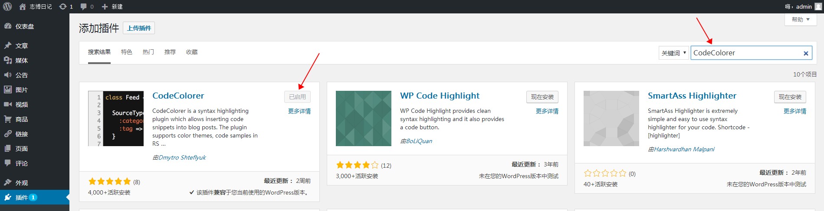Switch to the 收藏 tab
824x211 pixels.
click(192, 52)
